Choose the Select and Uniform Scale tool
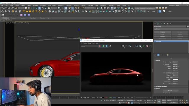This screenshot has width=189, height=106. click(46, 8)
